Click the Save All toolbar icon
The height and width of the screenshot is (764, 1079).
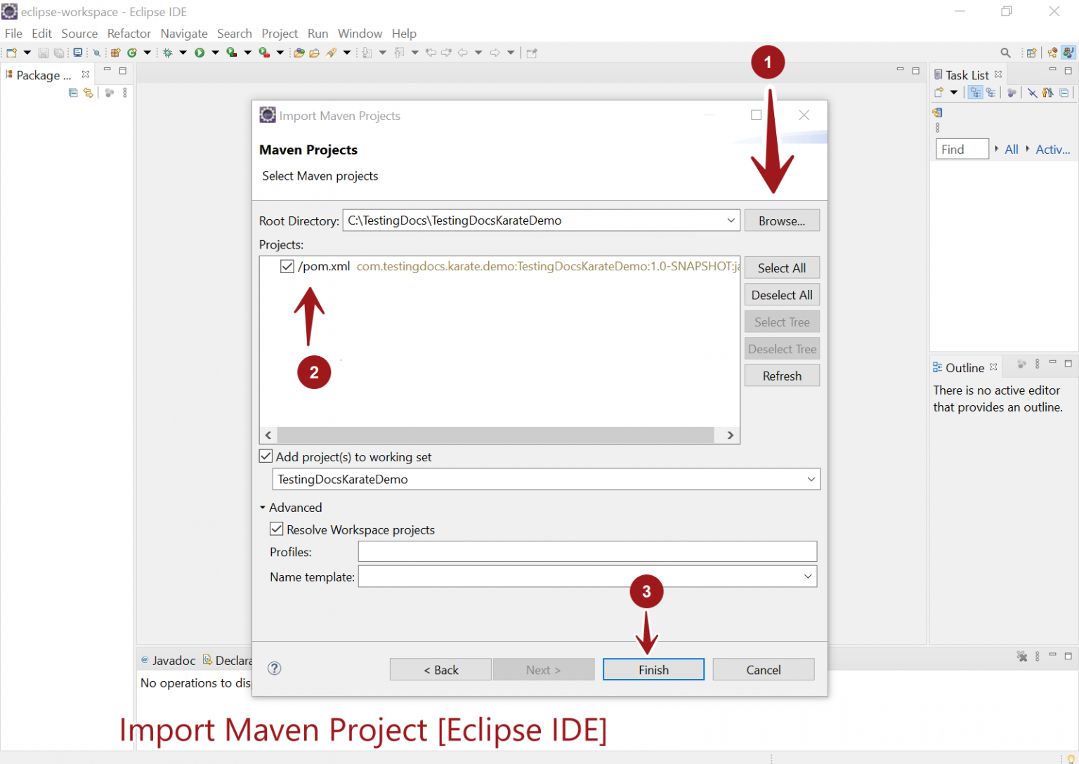click(59, 52)
